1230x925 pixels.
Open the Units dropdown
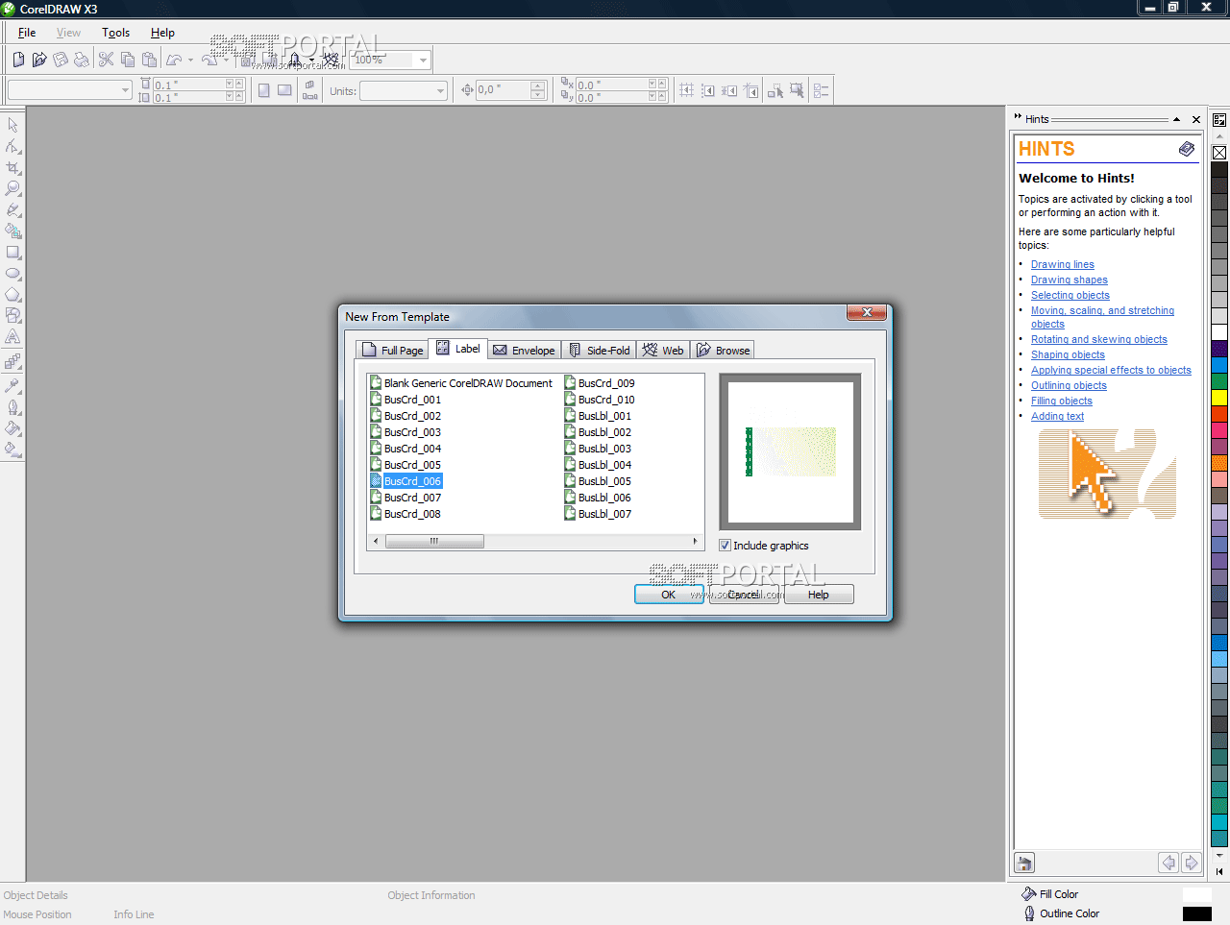(x=441, y=91)
